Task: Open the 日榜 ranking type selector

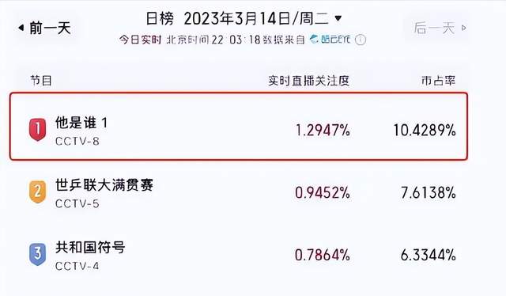Action: [160, 18]
